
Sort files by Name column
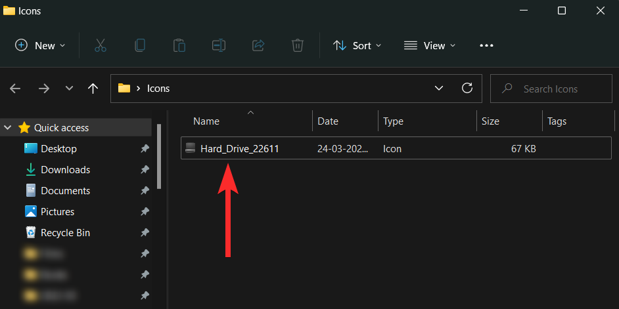(x=206, y=121)
